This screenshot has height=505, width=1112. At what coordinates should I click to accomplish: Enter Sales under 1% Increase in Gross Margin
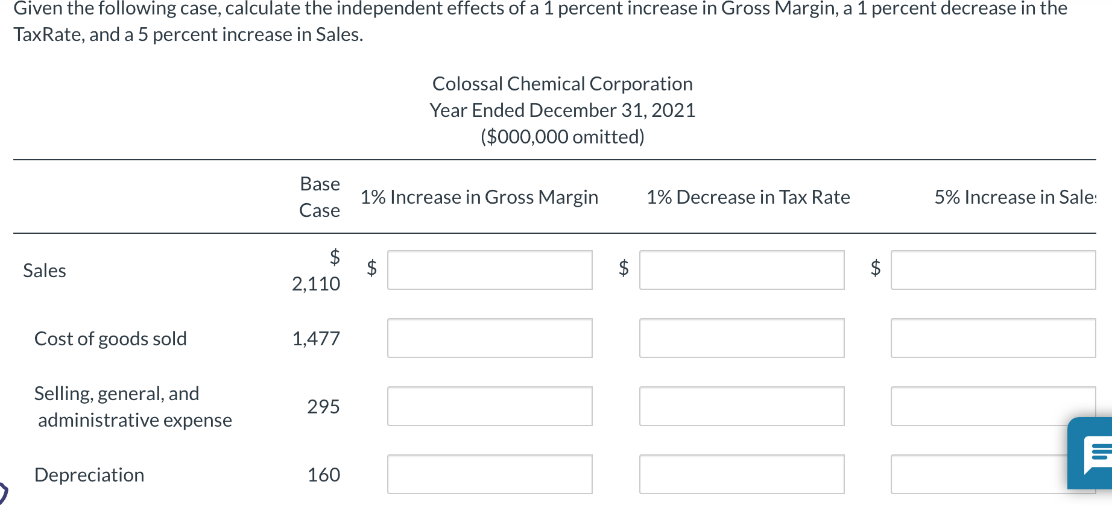click(490, 271)
